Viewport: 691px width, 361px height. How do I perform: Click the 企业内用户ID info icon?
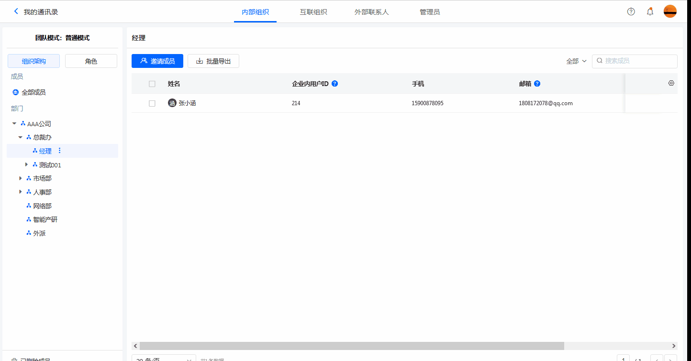click(334, 84)
